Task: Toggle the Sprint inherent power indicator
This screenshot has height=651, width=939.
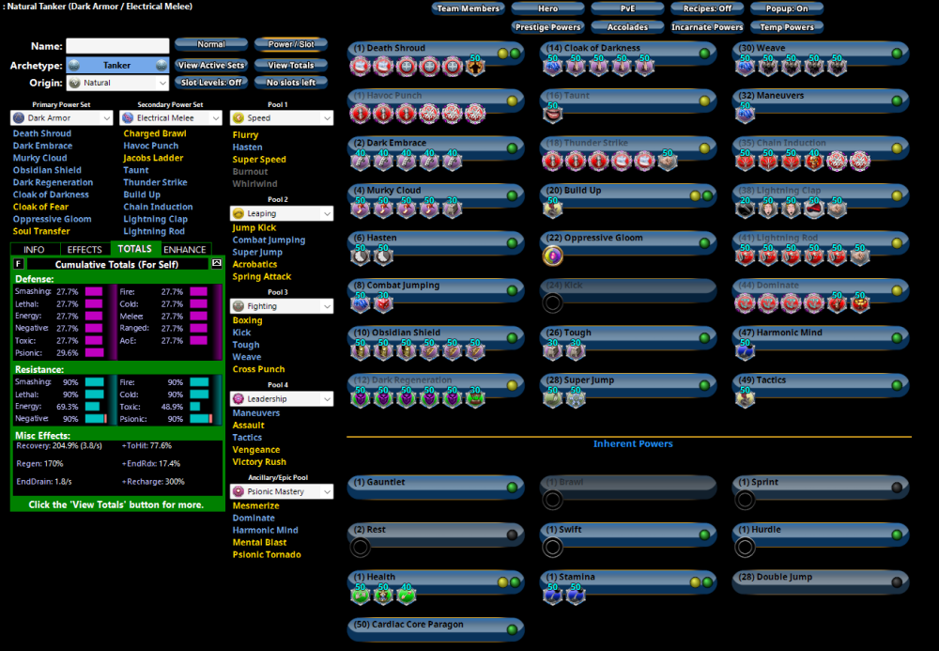Action: click(896, 487)
